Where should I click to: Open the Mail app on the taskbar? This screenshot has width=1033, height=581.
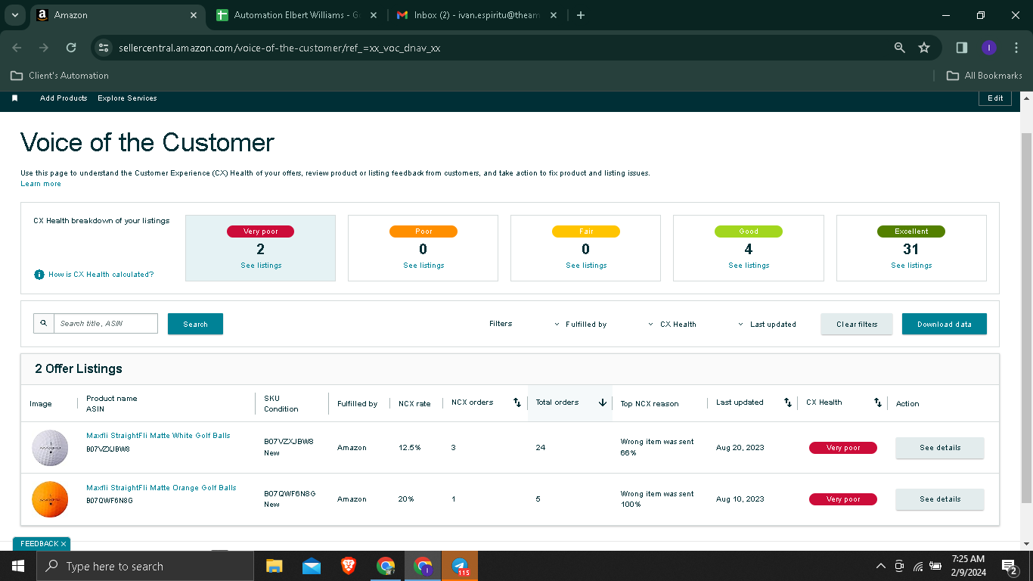311,566
